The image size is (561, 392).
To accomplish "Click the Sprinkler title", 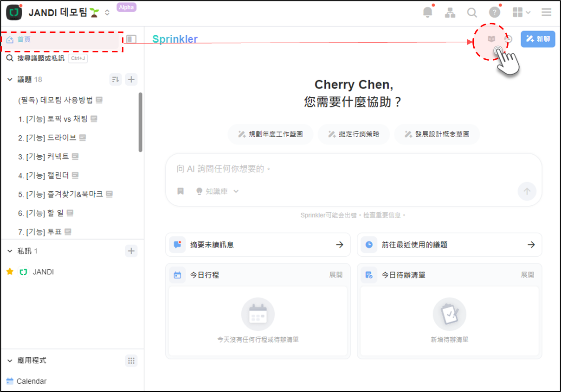I will coord(175,39).
